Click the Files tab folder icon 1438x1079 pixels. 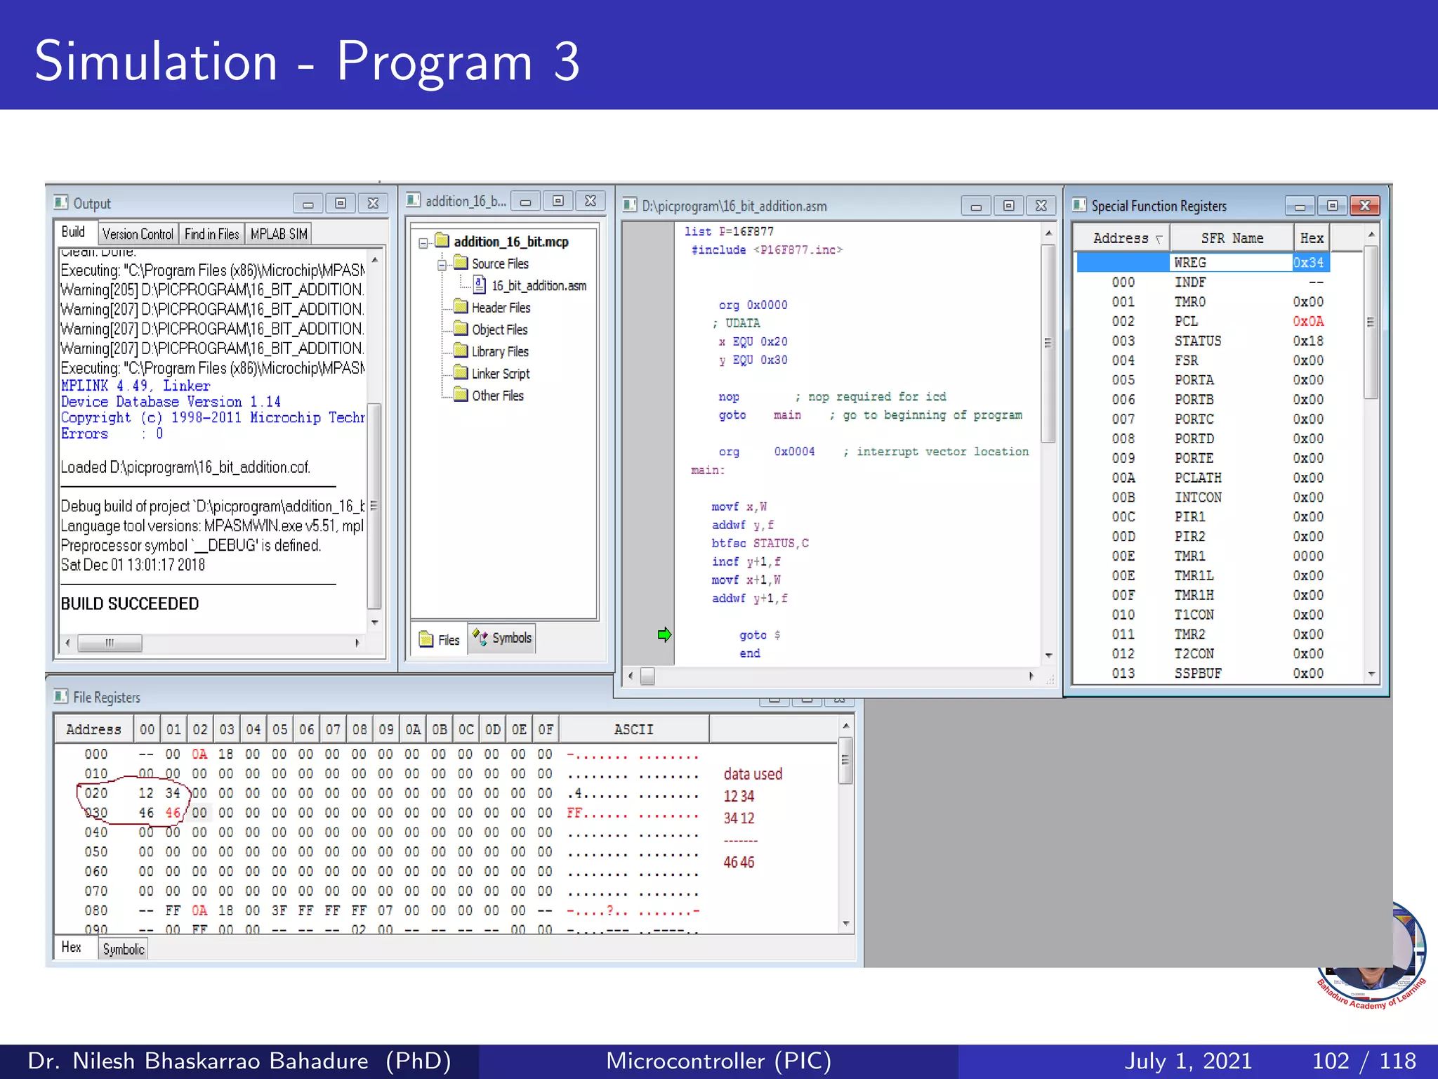click(426, 639)
